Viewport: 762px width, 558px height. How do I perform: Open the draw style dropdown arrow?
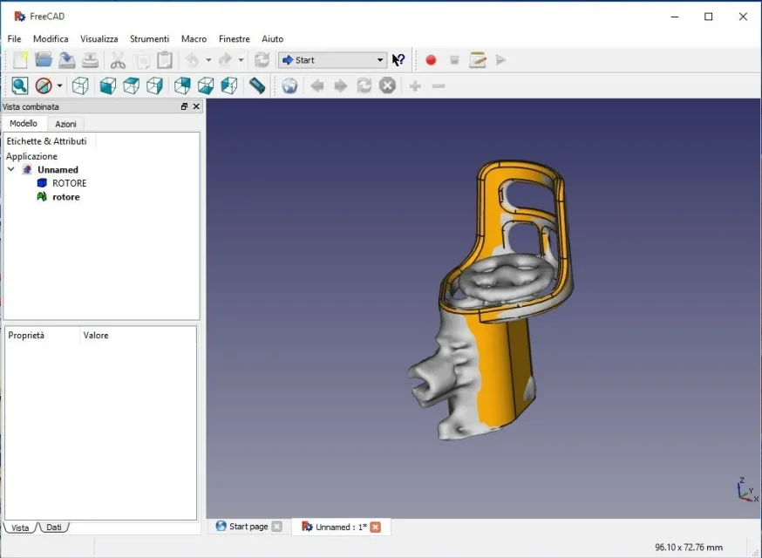(60, 85)
